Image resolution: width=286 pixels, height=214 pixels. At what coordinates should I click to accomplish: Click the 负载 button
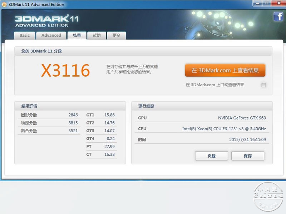[x=211, y=156]
